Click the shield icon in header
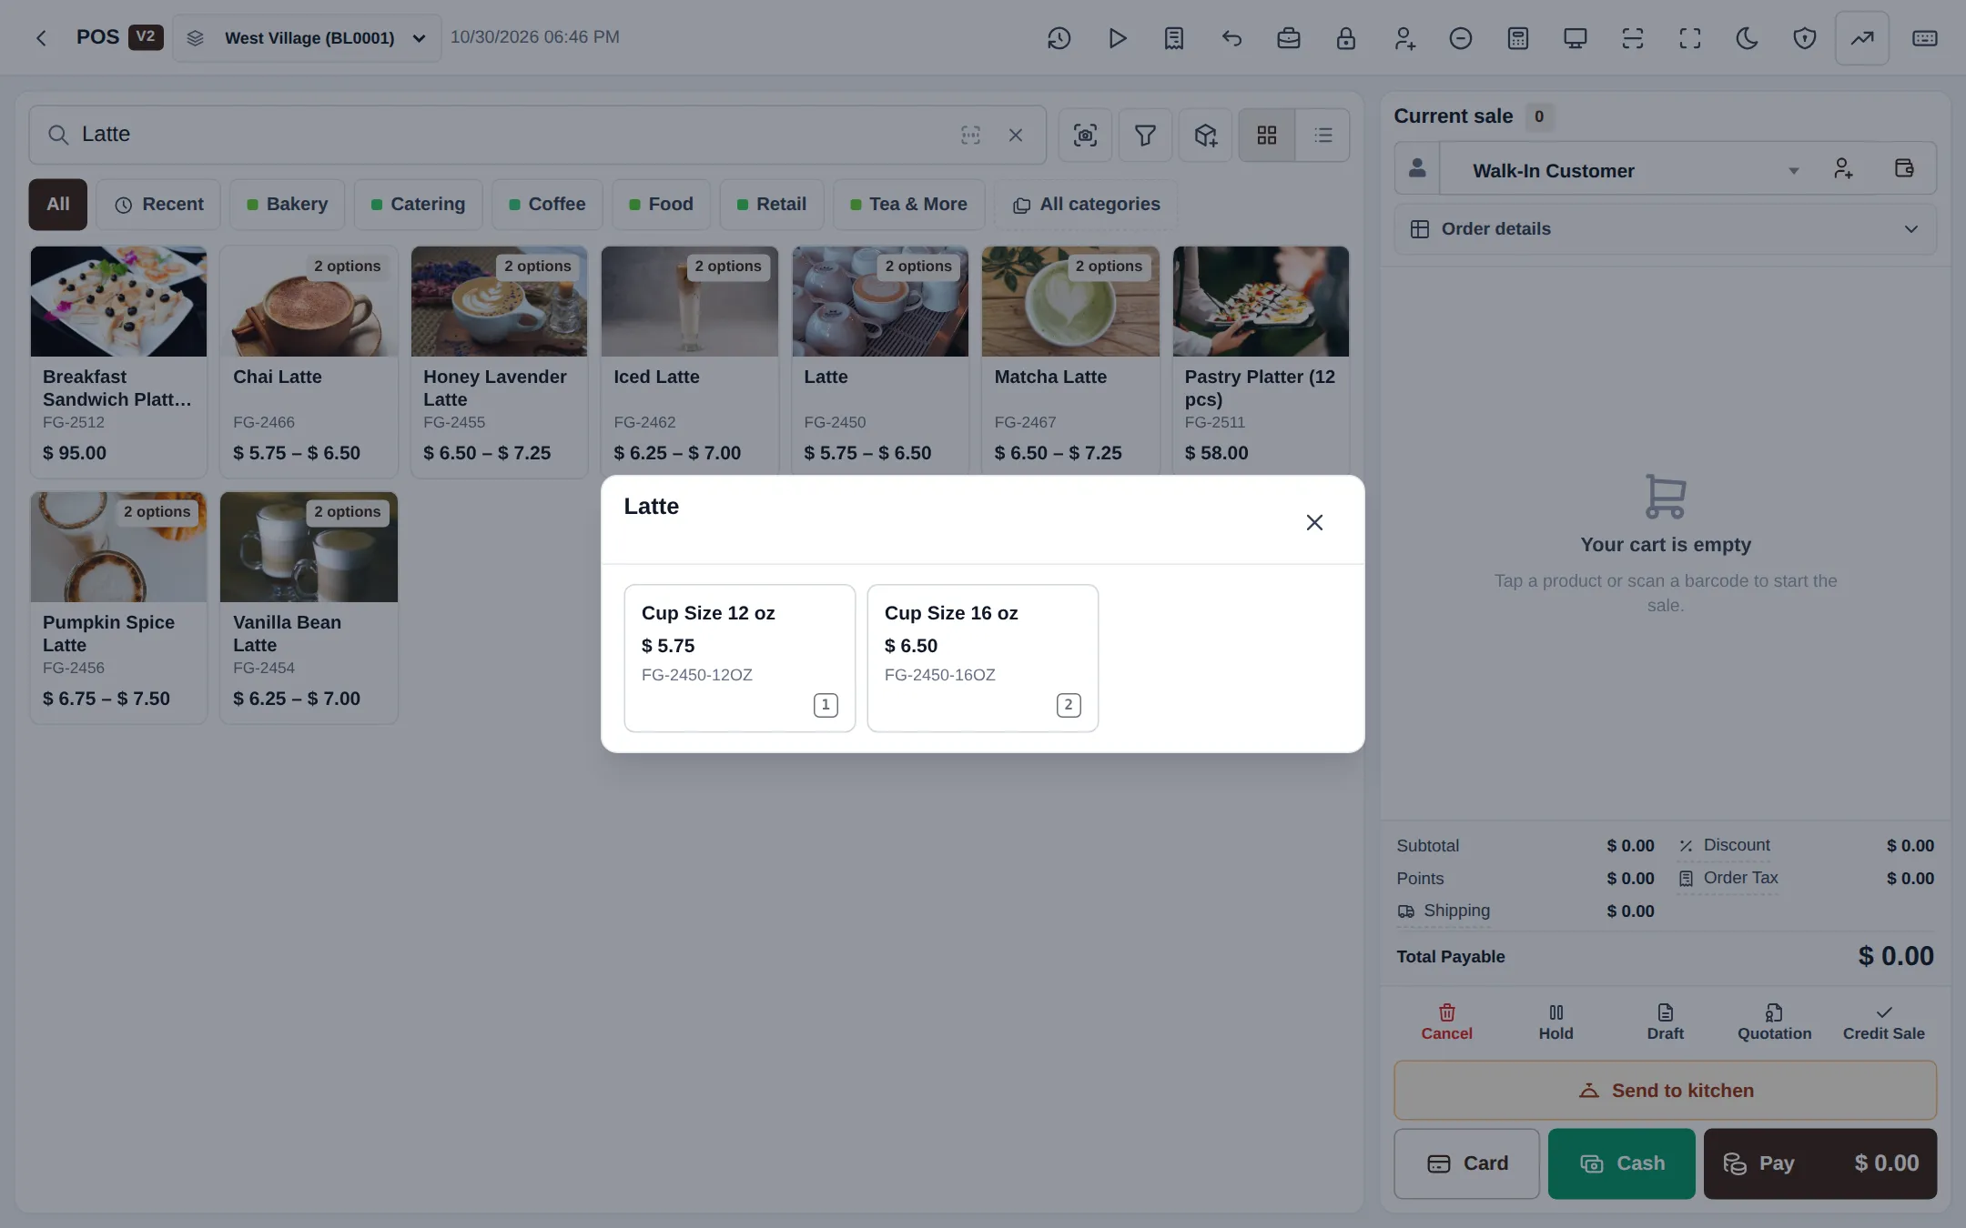This screenshot has width=1966, height=1228. click(1805, 38)
